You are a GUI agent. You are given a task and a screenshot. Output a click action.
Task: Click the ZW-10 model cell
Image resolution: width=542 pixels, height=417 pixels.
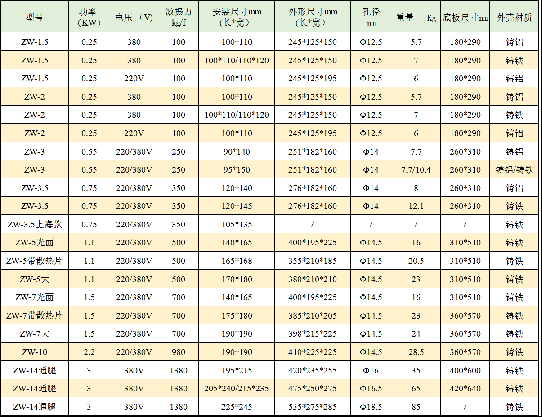(35, 352)
